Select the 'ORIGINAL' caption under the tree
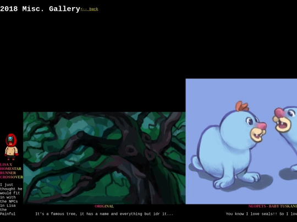 tap(104, 206)
